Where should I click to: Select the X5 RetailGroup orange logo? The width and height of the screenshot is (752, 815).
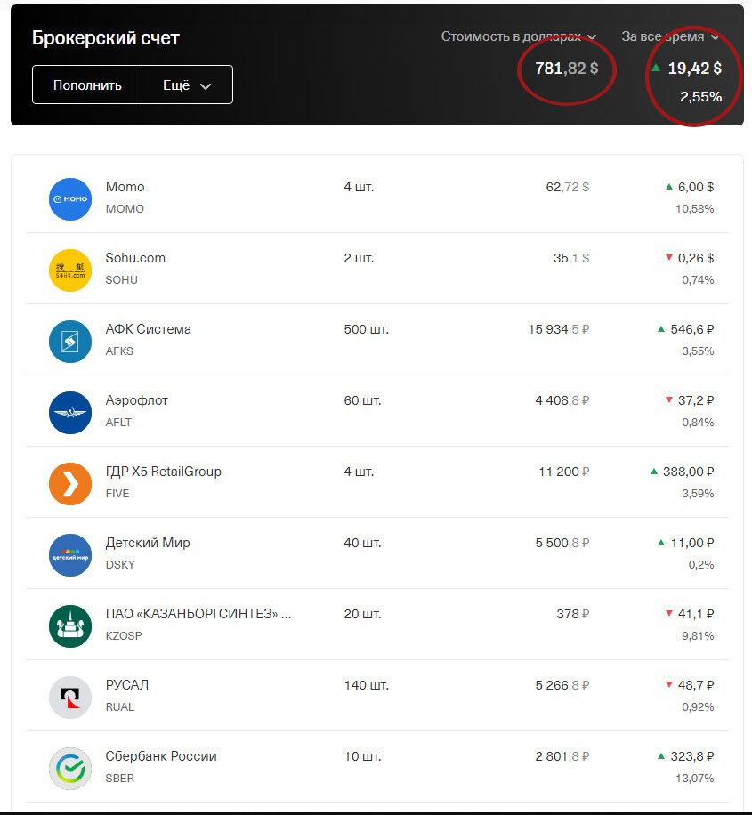coord(70,484)
